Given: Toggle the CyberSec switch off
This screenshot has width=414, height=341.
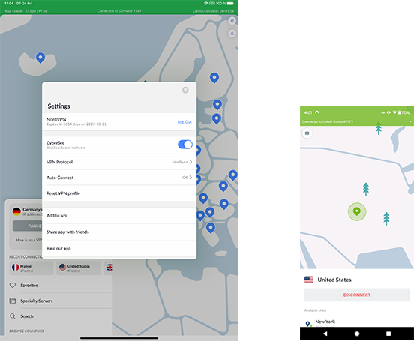Looking at the screenshot, I should click(185, 145).
